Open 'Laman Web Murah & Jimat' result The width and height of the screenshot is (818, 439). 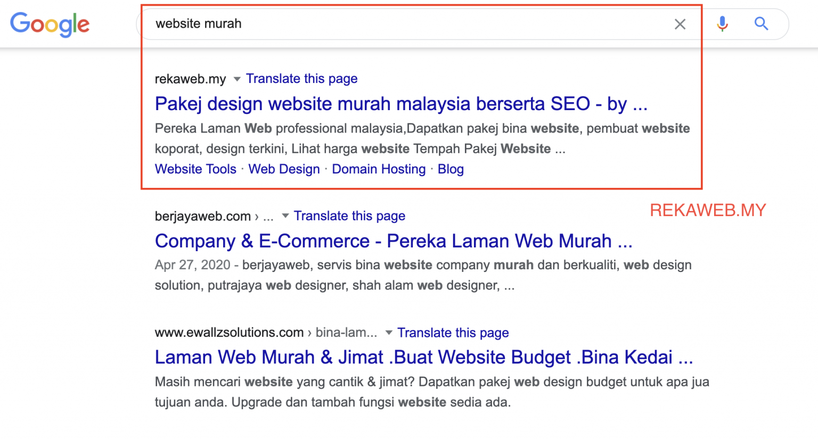(423, 357)
